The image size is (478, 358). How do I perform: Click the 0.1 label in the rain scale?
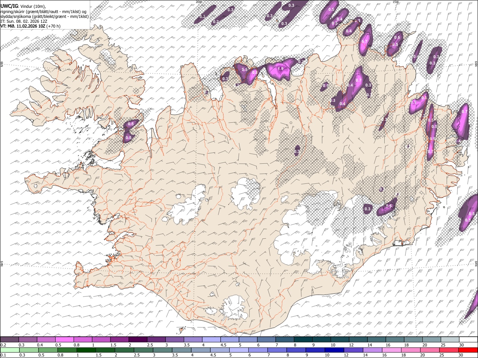(3, 355)
